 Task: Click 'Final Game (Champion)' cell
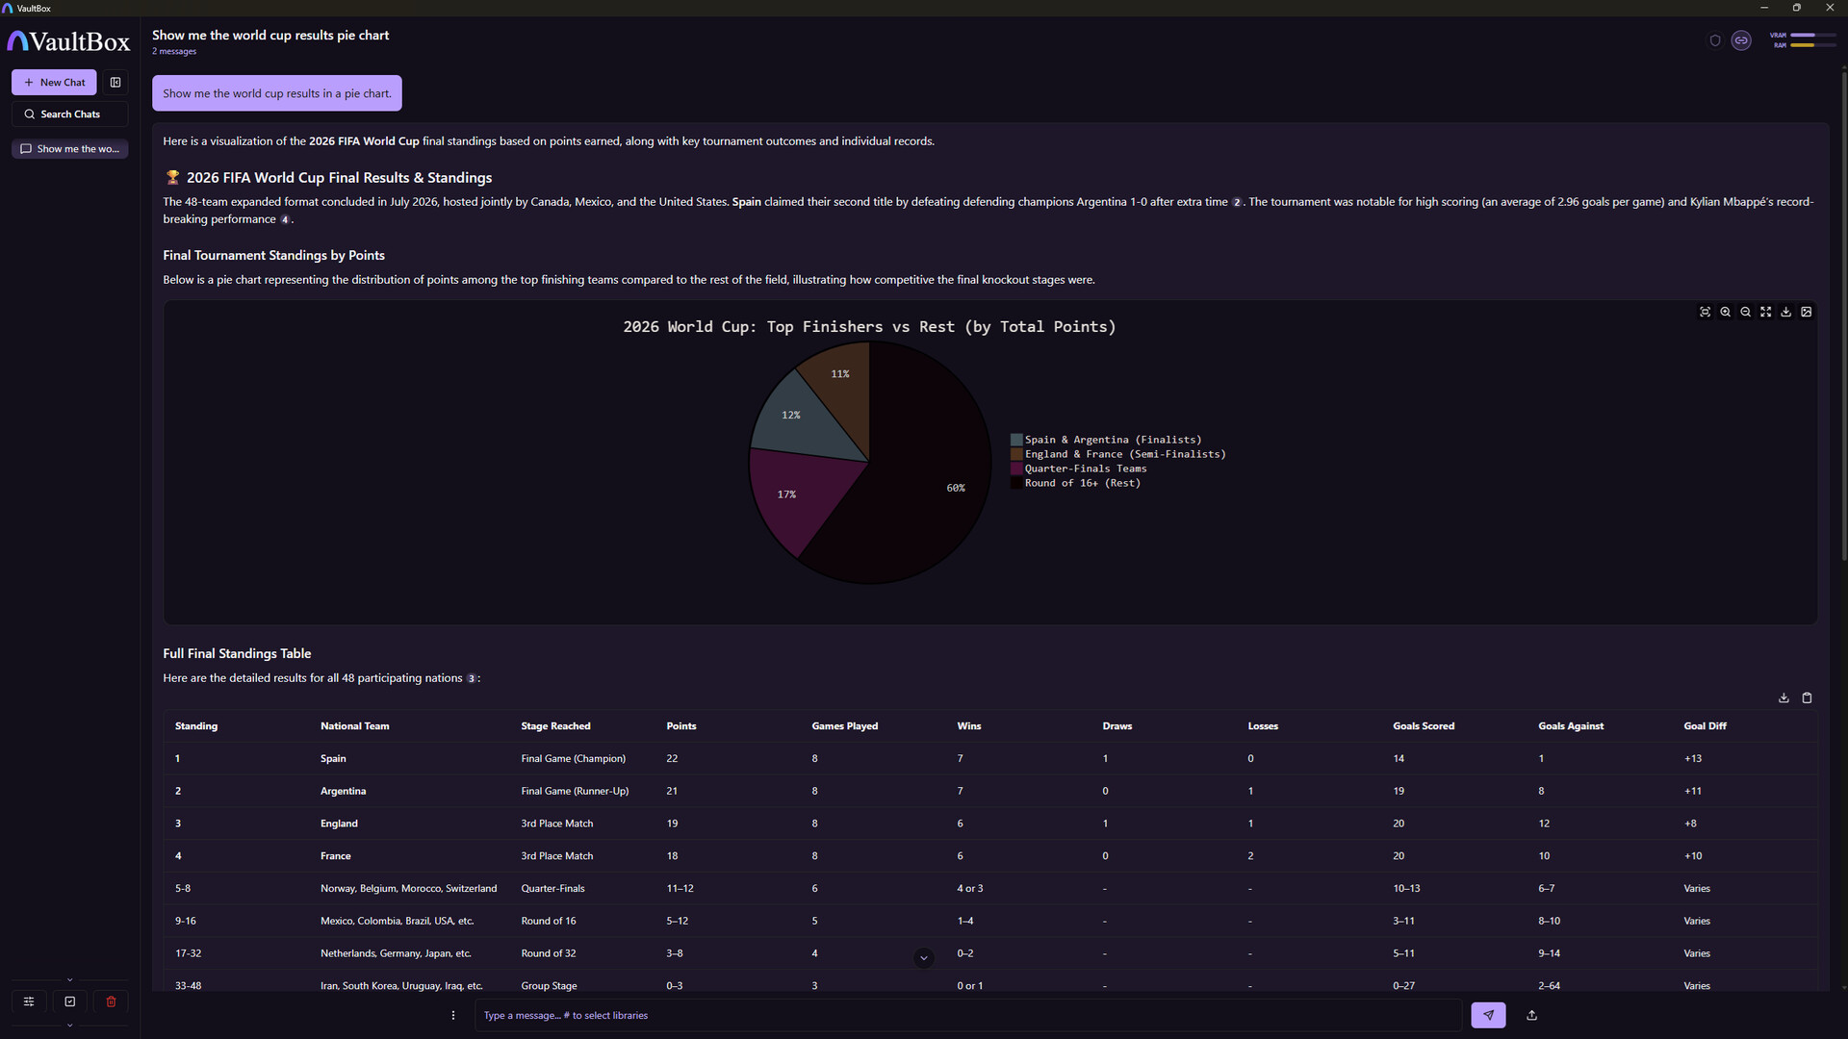point(573,759)
